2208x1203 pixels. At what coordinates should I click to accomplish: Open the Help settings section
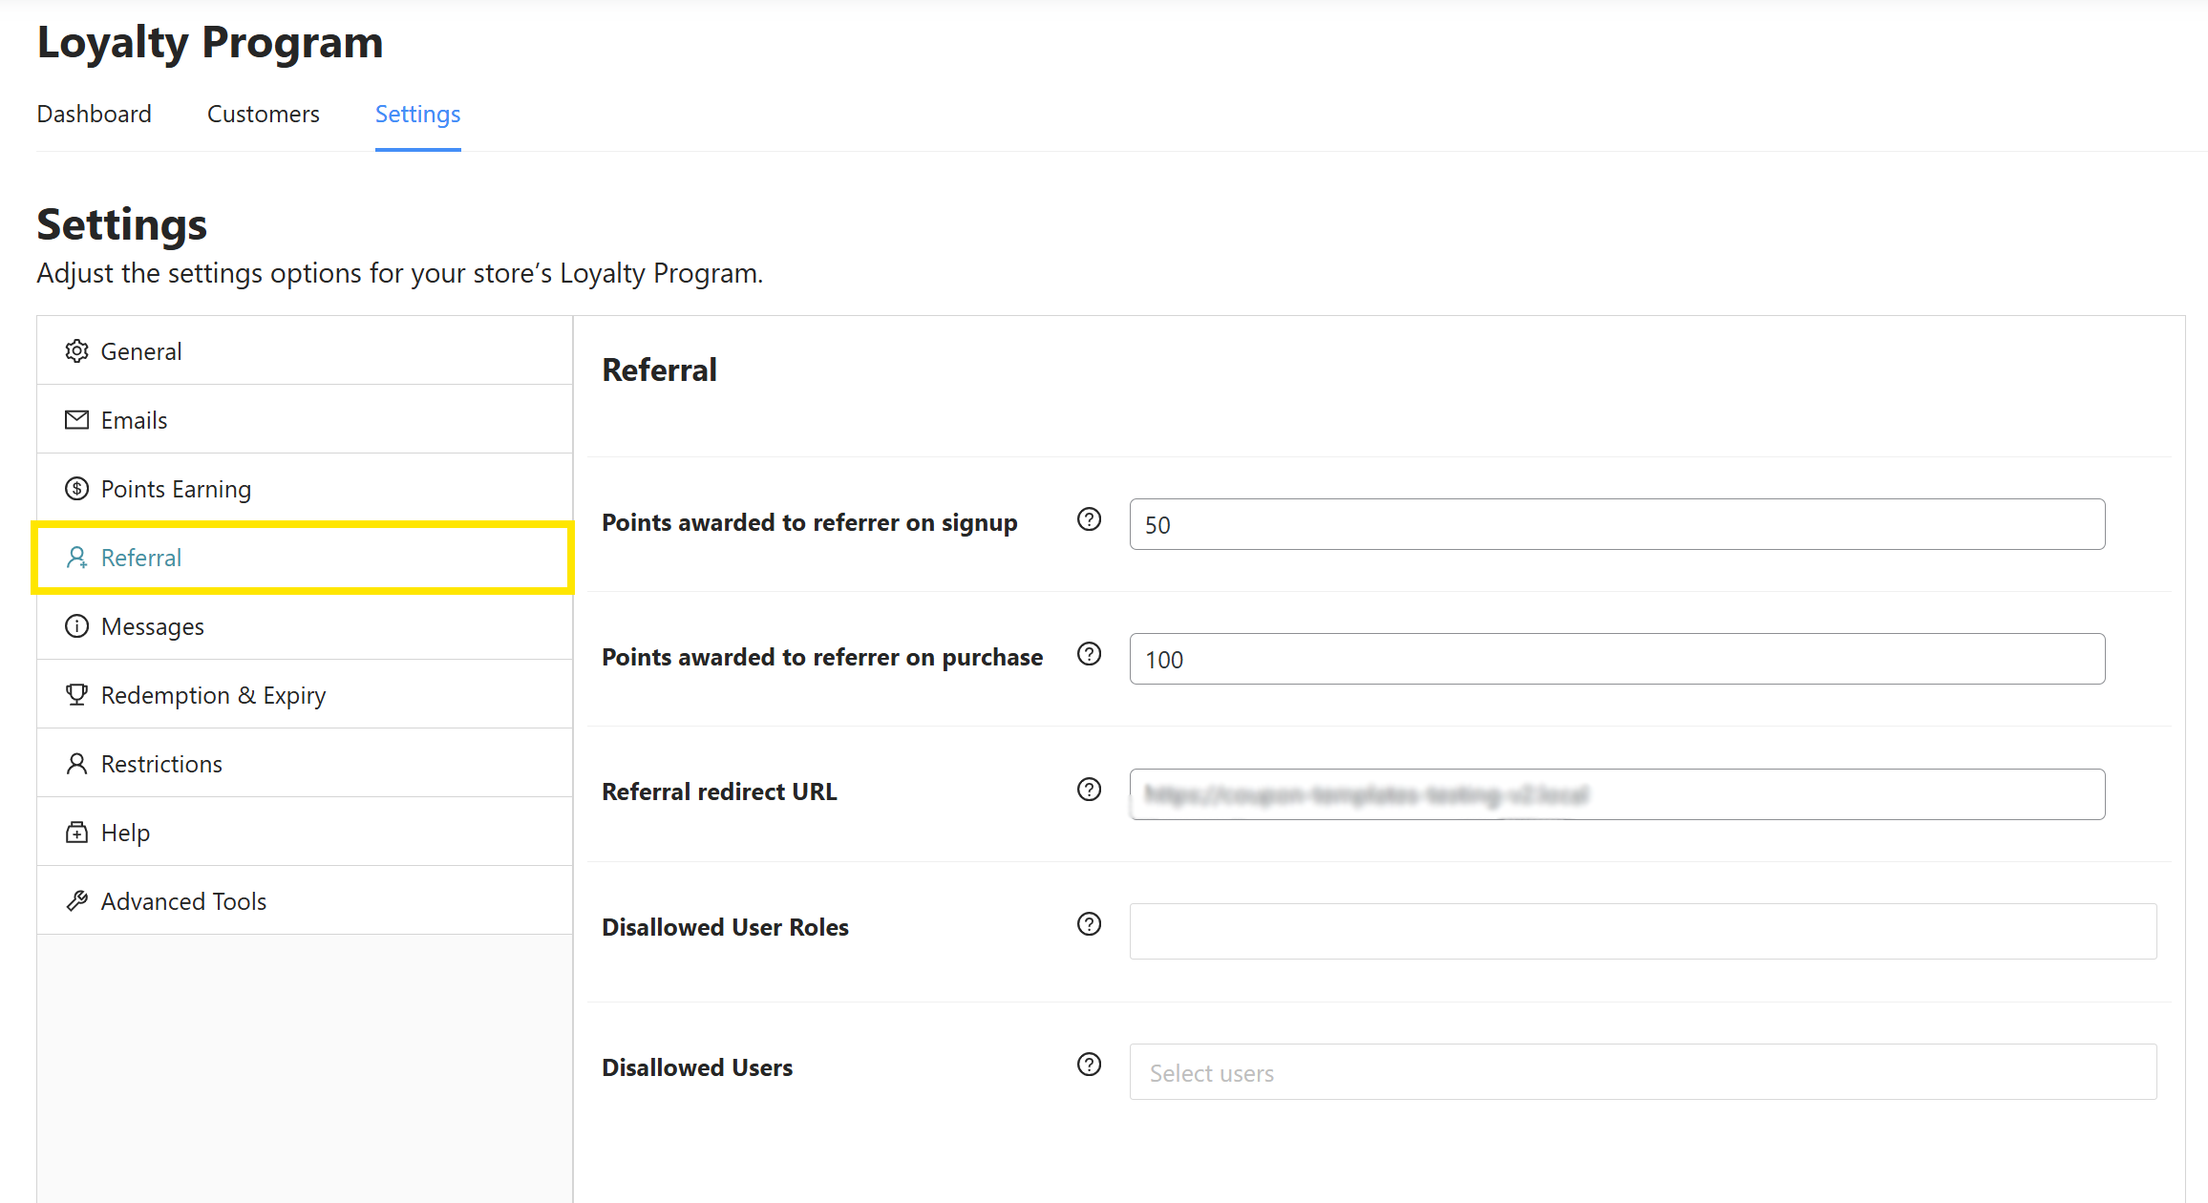125,833
